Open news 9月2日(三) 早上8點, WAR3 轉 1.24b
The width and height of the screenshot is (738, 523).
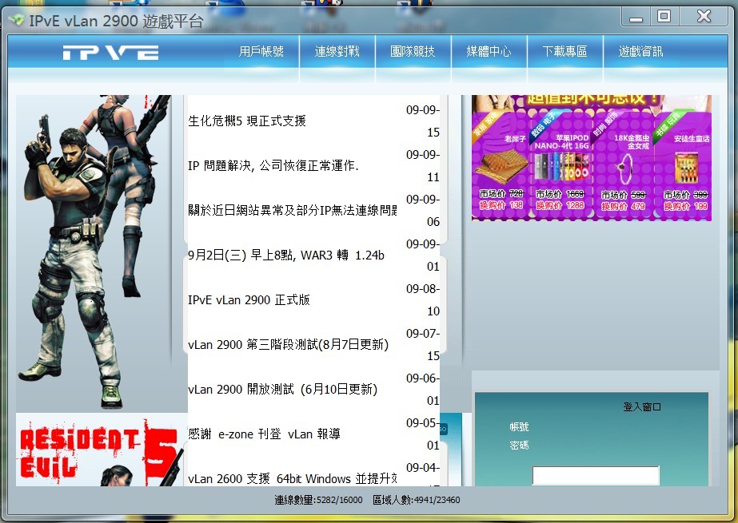[286, 256]
